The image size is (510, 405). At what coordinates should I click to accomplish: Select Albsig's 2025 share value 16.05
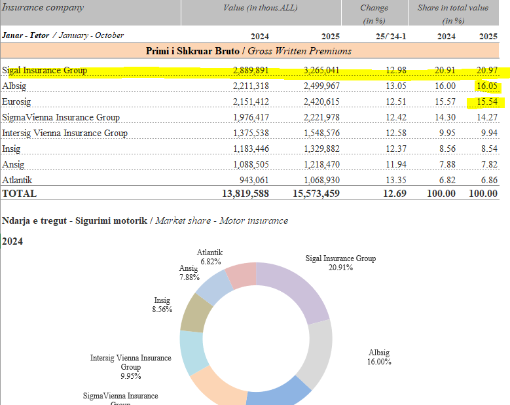[x=488, y=86]
